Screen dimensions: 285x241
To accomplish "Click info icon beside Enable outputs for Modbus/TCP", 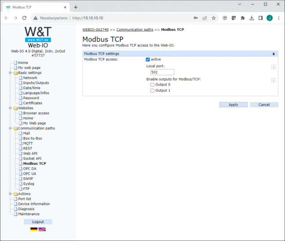I will (x=274, y=80).
